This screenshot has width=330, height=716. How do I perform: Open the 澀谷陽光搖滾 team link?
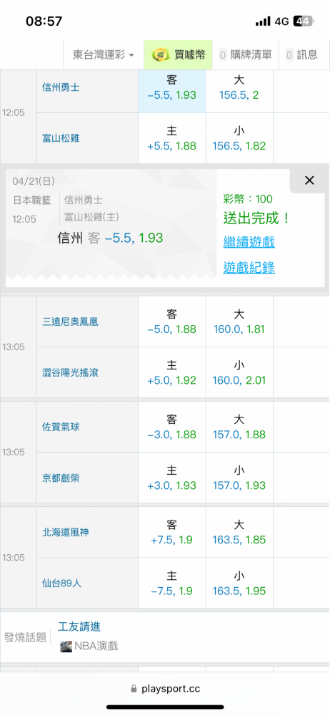70,372
